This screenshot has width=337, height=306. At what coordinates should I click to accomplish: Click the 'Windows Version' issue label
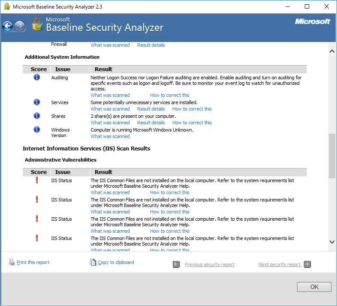click(x=60, y=132)
